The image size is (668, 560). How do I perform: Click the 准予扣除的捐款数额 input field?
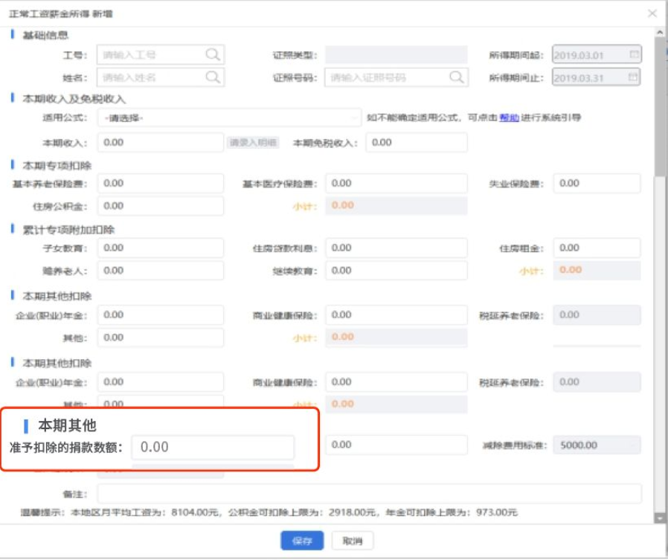point(213,447)
